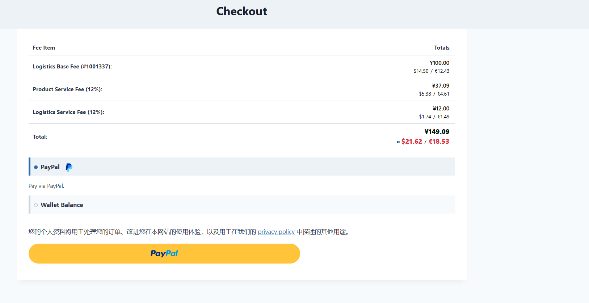Click the Logistics Service Fee (12%) label
This screenshot has height=303, width=589.
68,112
